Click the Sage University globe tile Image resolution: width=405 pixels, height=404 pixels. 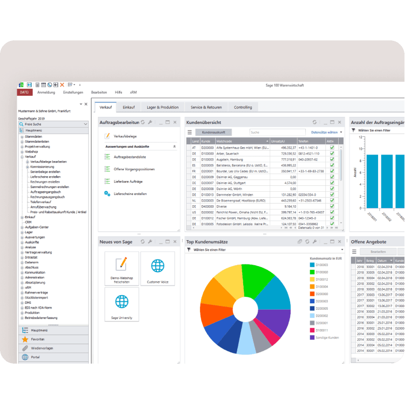pos(121,304)
